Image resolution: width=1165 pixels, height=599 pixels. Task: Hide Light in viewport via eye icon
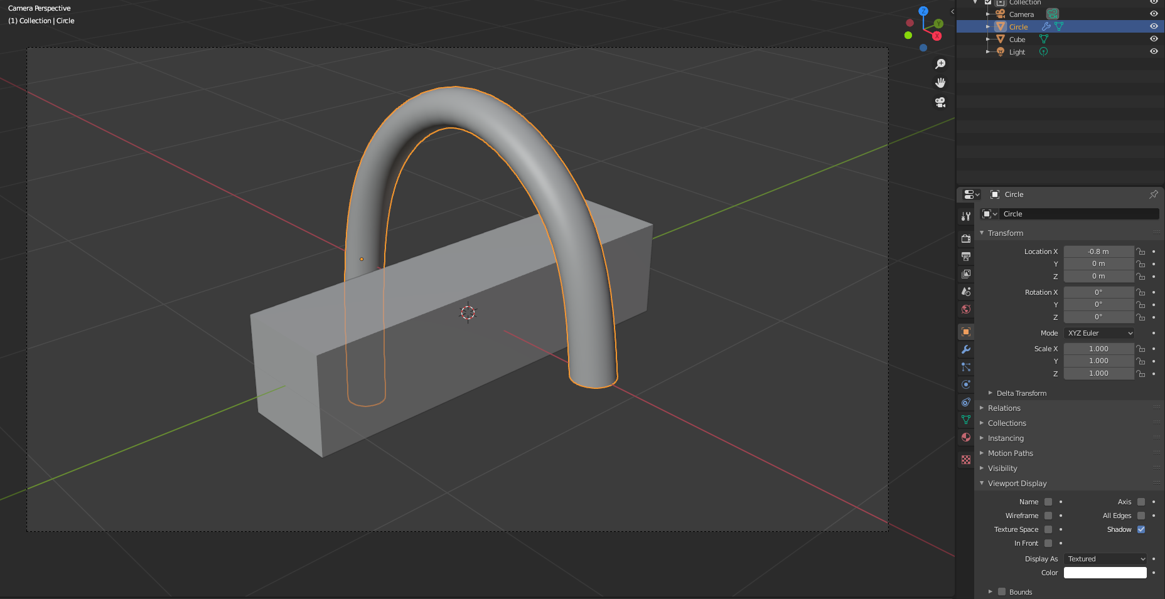(x=1154, y=51)
